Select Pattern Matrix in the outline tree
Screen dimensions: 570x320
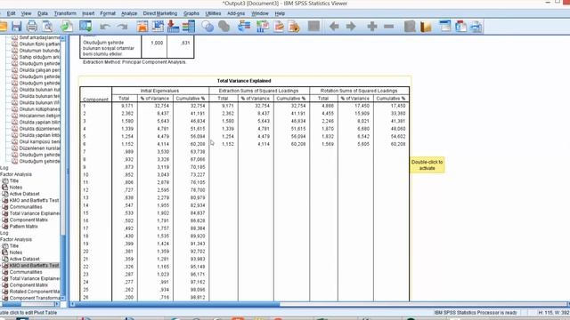coord(23,227)
